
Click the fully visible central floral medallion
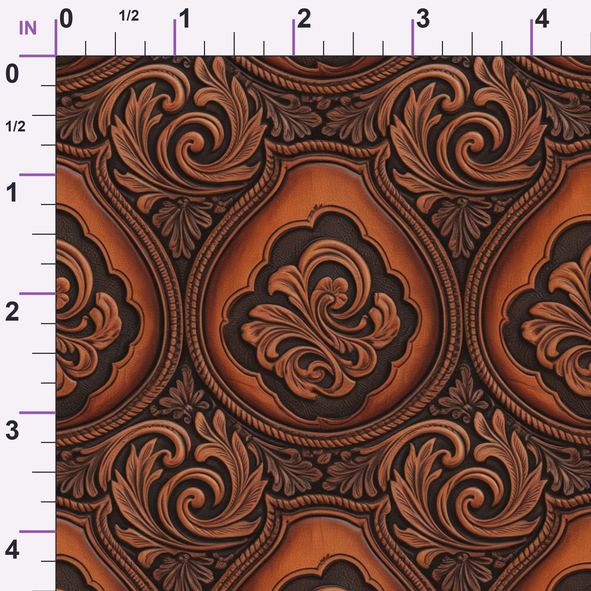[x=321, y=315]
